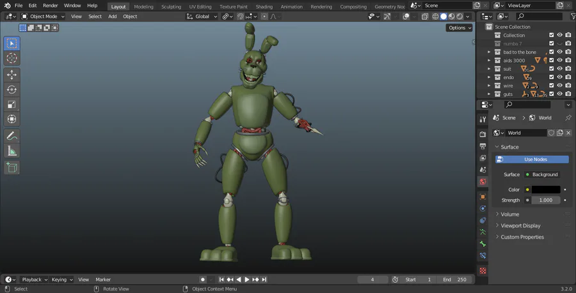Open the timeline Marker menu
Viewport: 576px width, 293px height.
point(103,280)
